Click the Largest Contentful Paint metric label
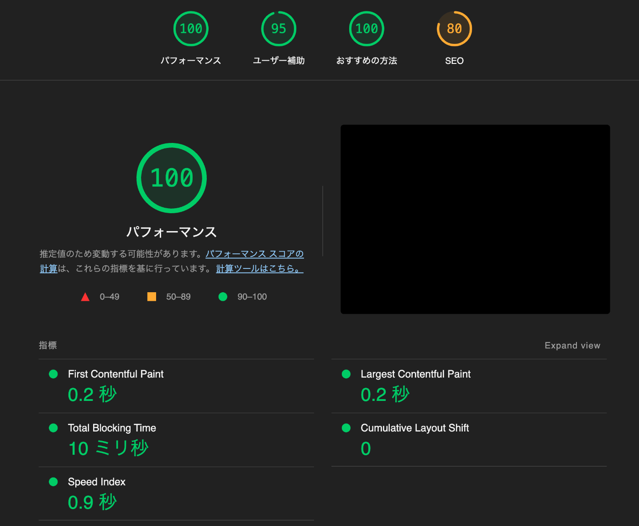639x526 pixels. tap(415, 374)
